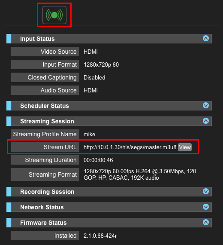The width and height of the screenshot is (223, 245).
Task: Click the installed firmware version 2.1.0.68-424r
Action: 100,236
